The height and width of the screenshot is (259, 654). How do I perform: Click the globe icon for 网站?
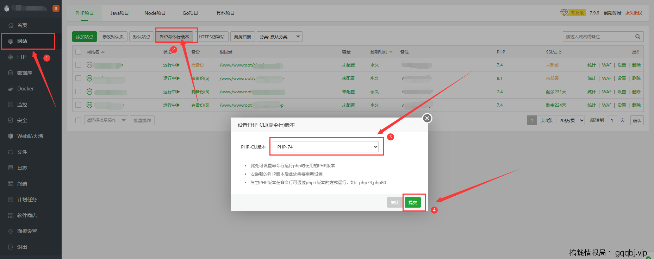[11, 41]
